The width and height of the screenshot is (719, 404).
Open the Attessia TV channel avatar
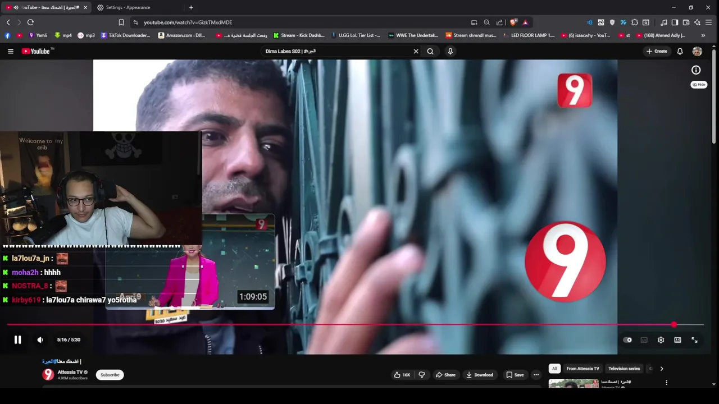point(48,374)
